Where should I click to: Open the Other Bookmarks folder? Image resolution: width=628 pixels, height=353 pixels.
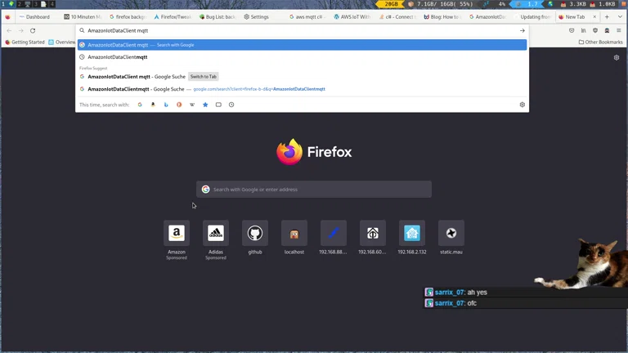click(600, 42)
